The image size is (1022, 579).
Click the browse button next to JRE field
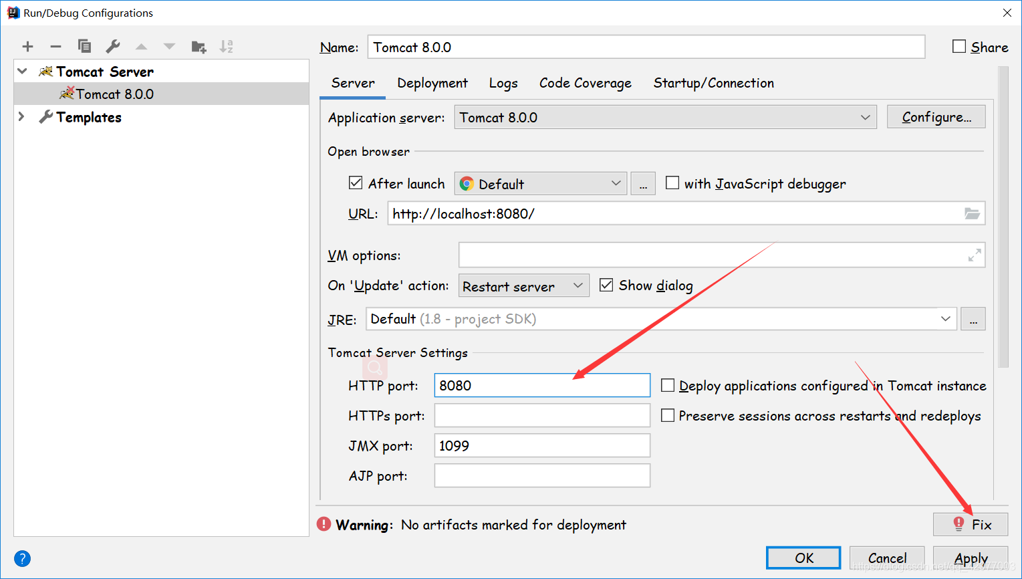973,319
